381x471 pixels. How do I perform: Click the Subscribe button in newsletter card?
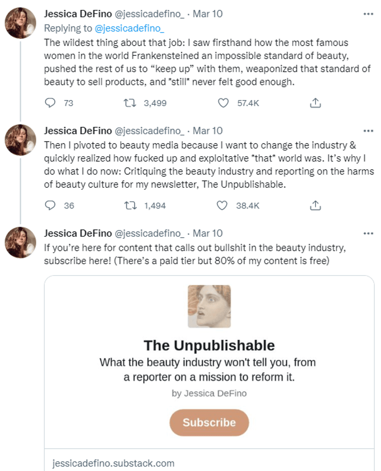pyautogui.click(x=209, y=422)
